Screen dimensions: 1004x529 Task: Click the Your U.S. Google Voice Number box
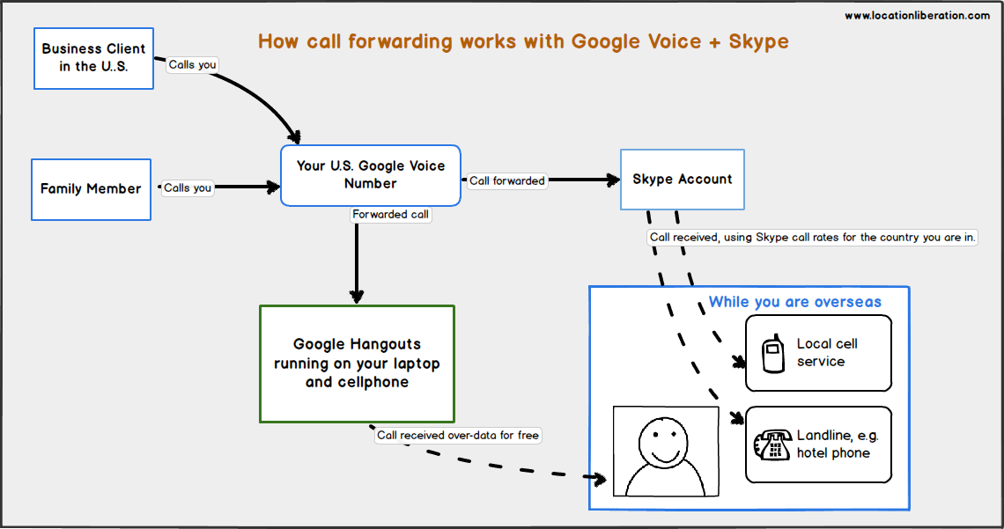click(371, 175)
